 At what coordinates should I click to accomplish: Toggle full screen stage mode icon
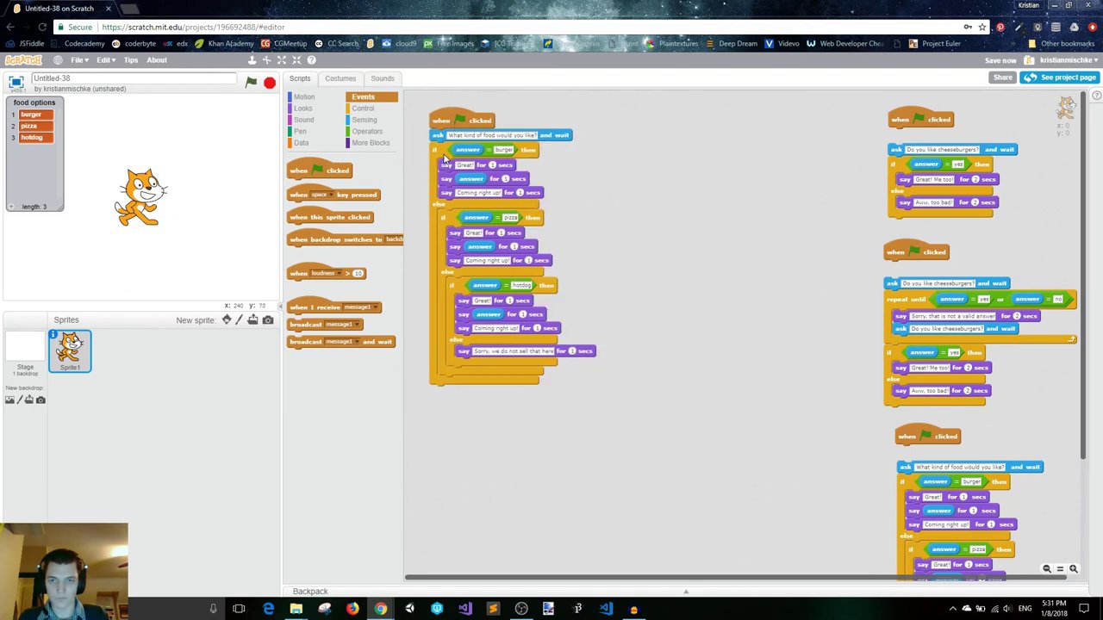point(16,83)
